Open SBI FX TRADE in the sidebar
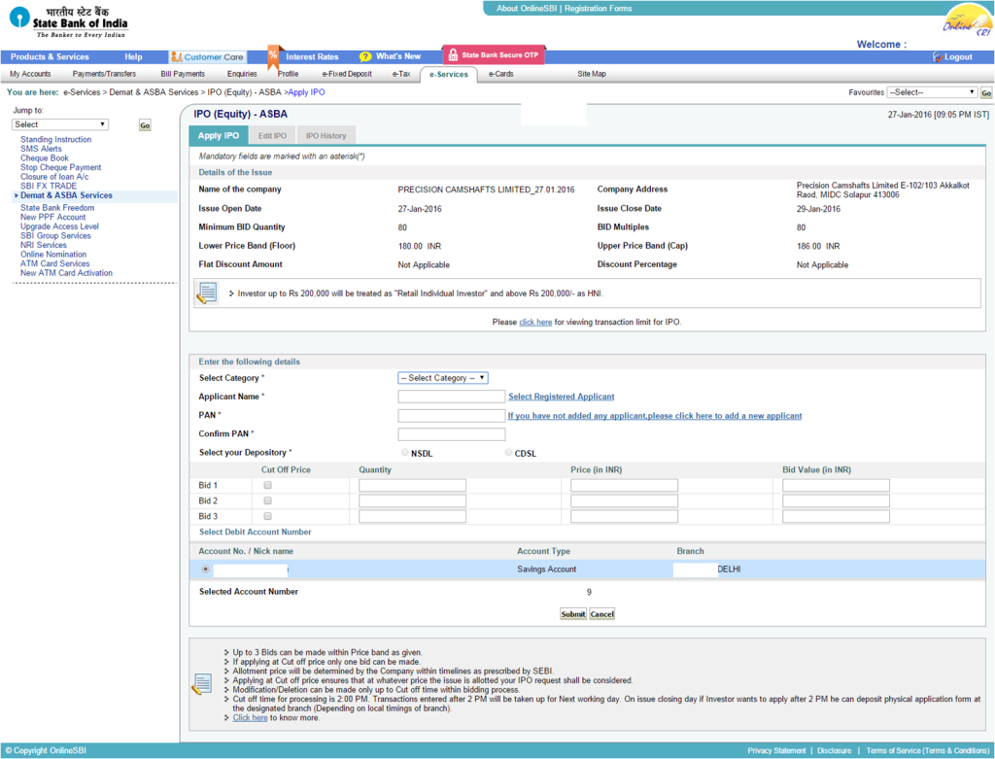 pos(49,186)
